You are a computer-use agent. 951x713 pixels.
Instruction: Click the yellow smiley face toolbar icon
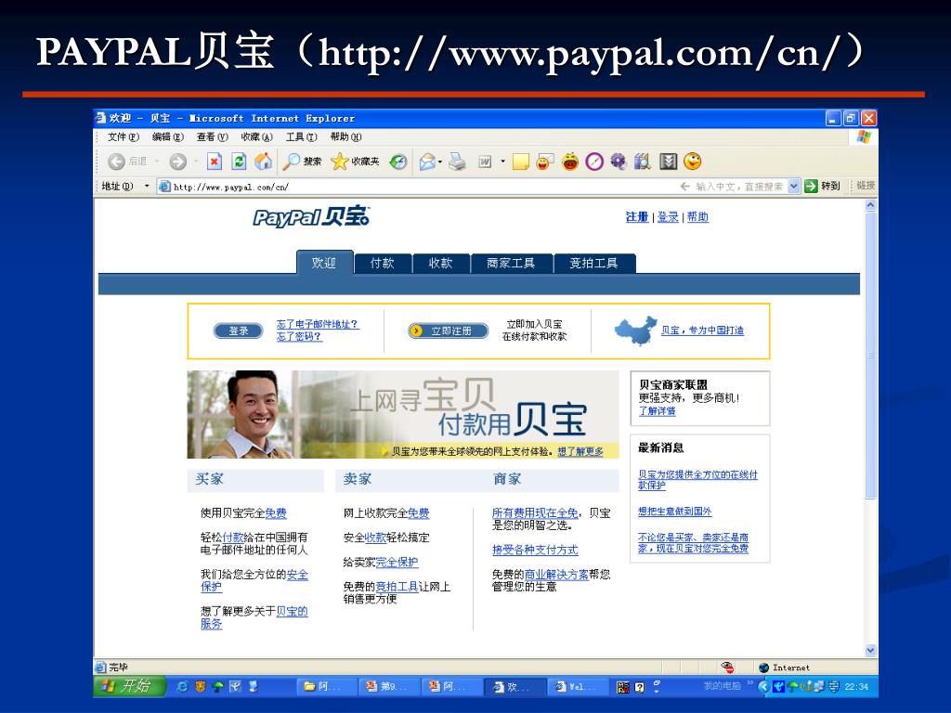pos(693,162)
